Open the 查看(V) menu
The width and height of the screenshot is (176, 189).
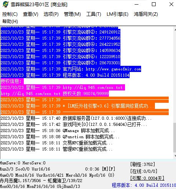coord(31,14)
